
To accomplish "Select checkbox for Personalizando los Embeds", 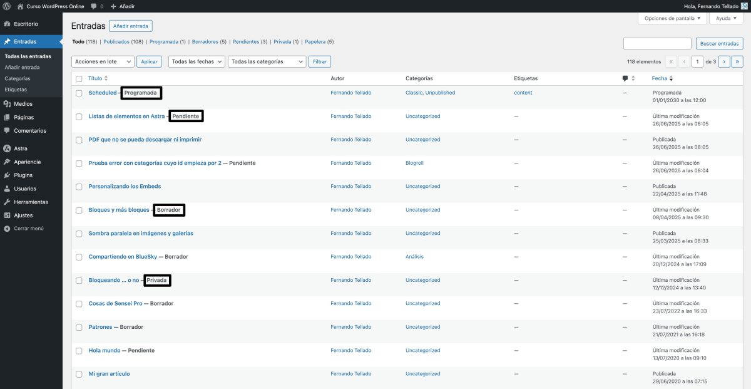I will (79, 187).
